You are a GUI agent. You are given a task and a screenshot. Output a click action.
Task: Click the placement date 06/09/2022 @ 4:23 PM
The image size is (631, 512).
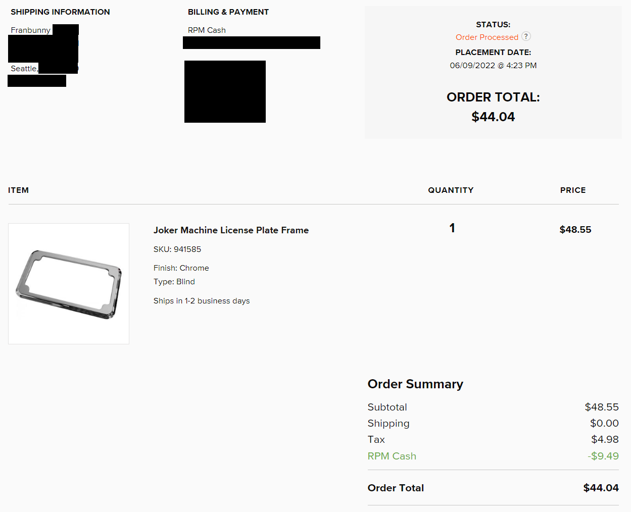point(493,66)
